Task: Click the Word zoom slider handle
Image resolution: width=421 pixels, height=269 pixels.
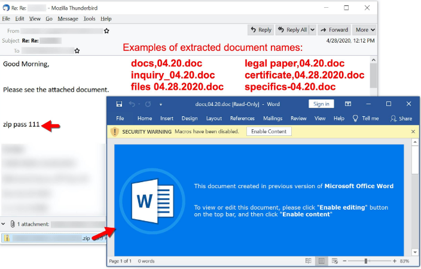Action: coord(366,261)
